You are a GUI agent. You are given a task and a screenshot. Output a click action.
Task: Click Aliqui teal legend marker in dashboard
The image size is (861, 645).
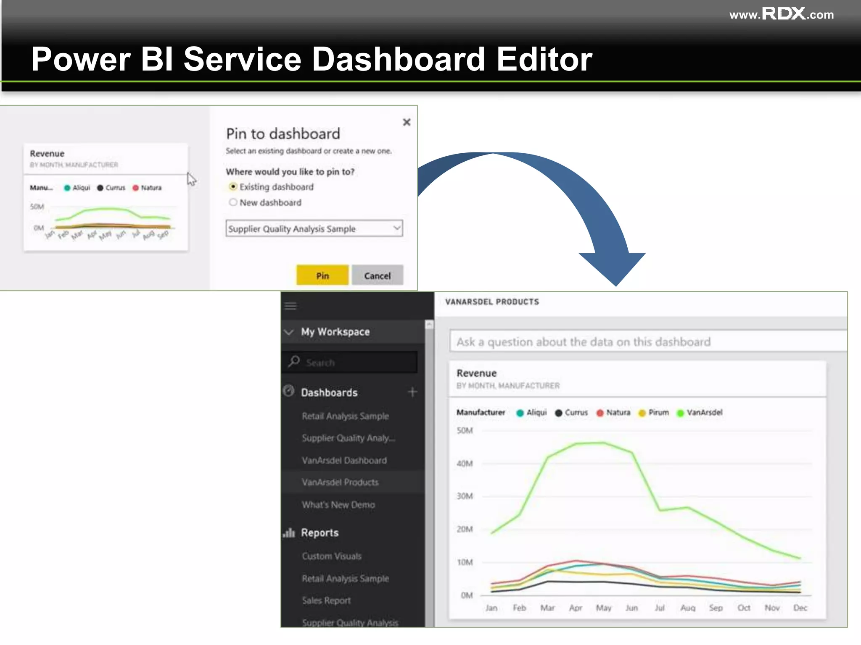[520, 413]
